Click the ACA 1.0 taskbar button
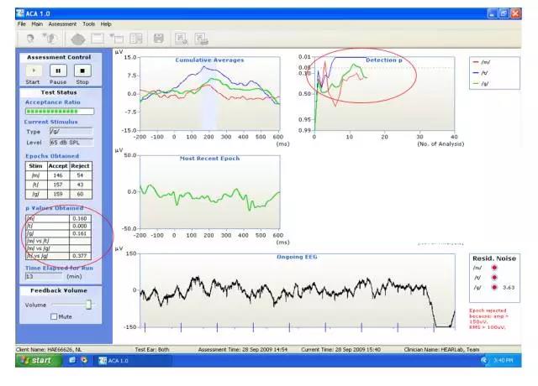 pos(118,360)
